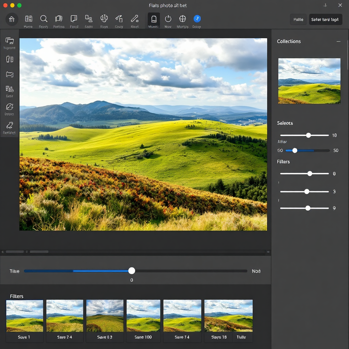349x349 pixels.
Task: Click the Title slider handle
Action: (x=132, y=271)
